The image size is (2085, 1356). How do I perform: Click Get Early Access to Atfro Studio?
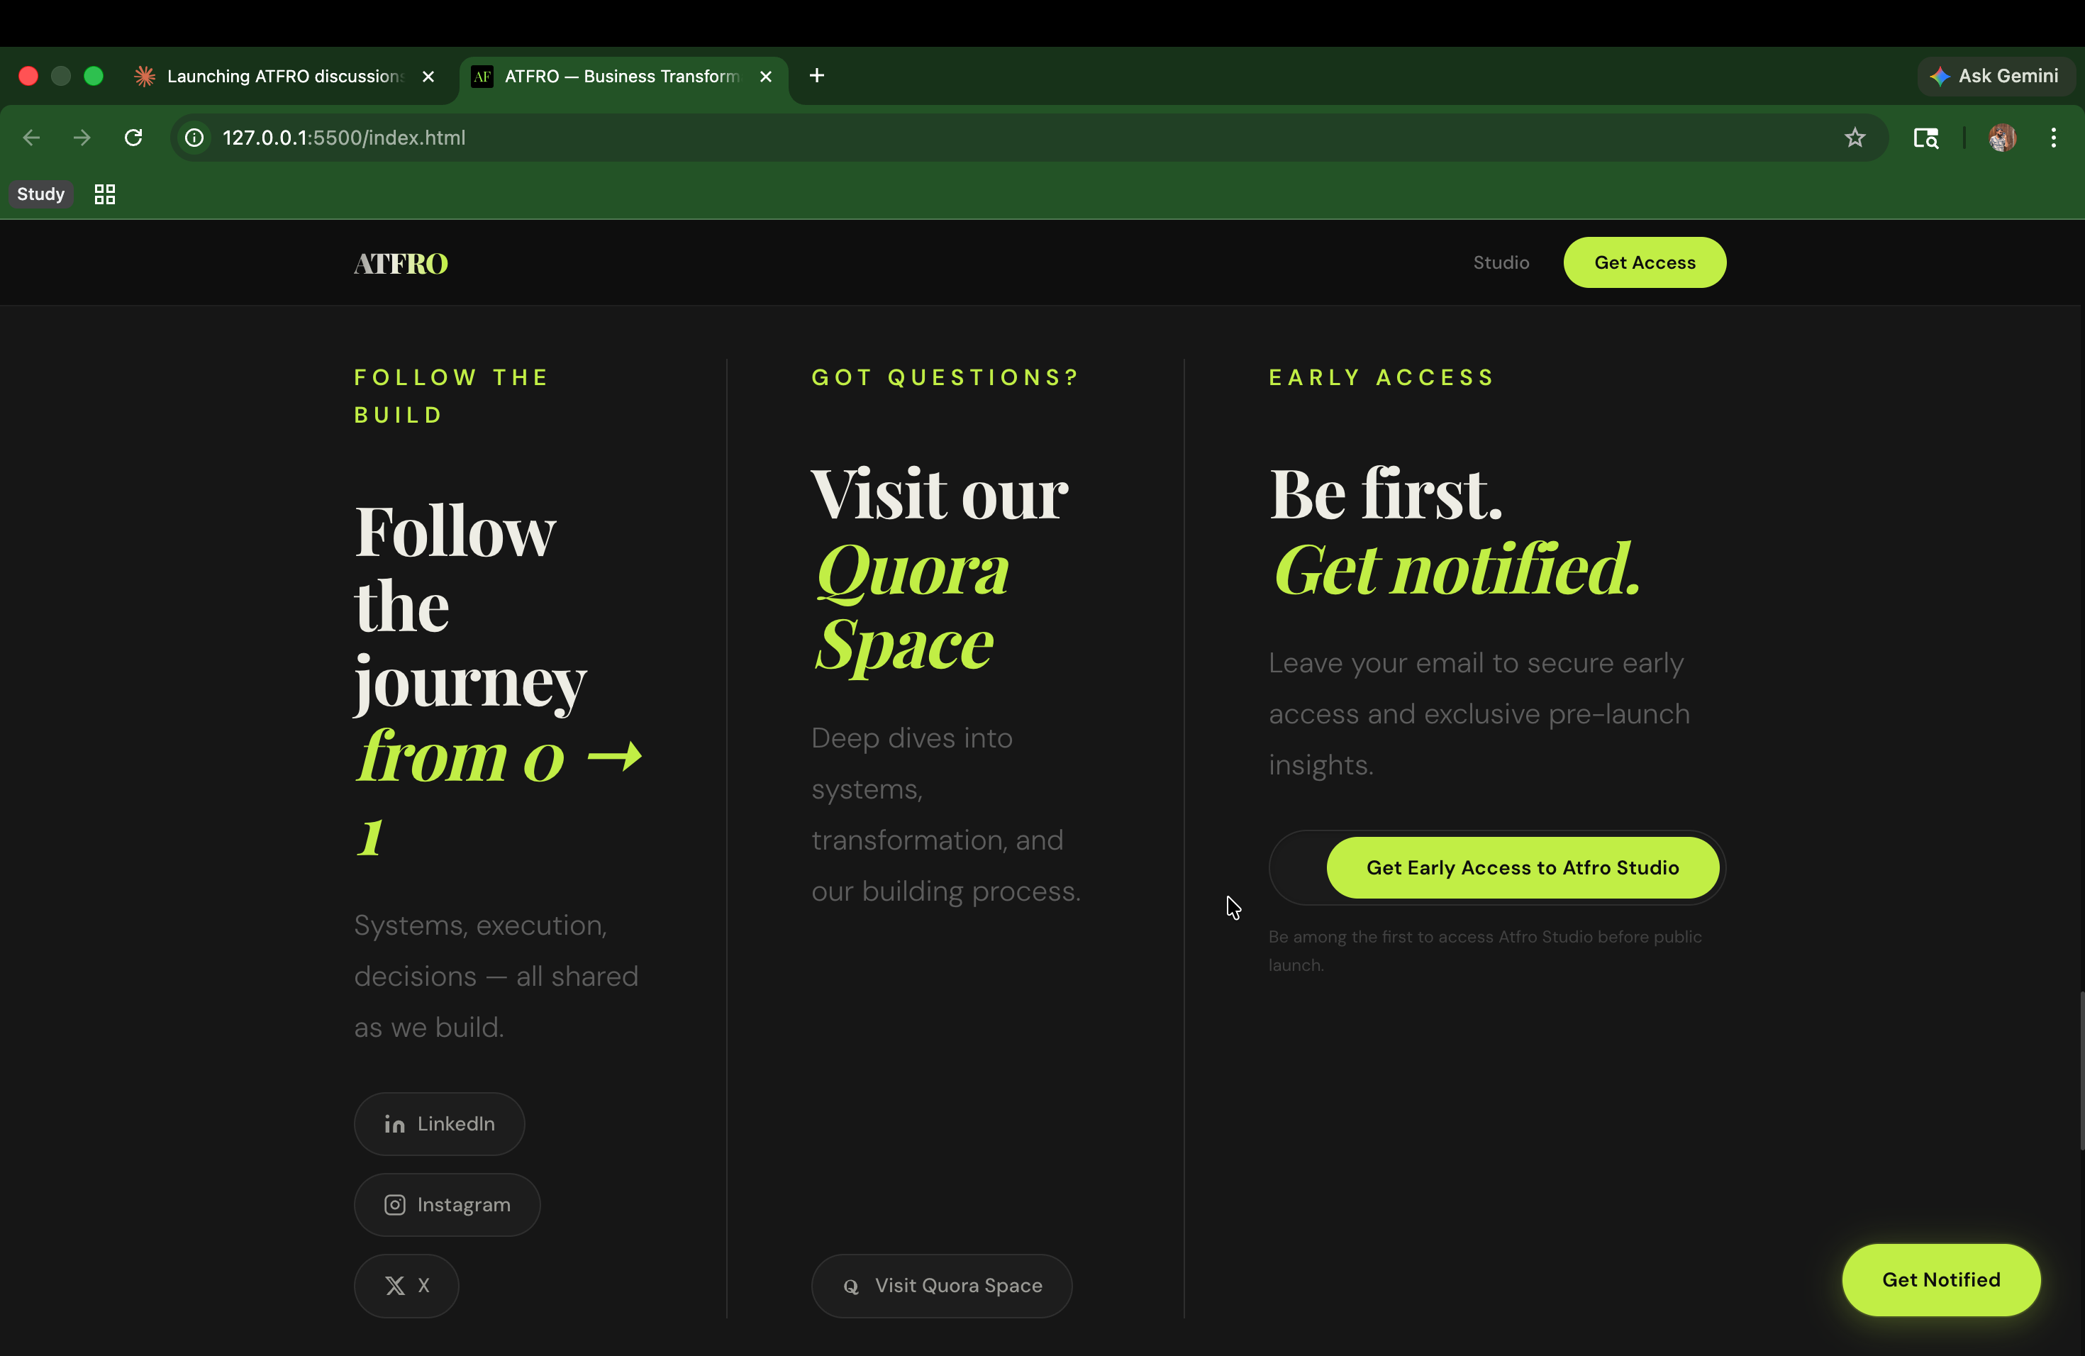point(1523,868)
